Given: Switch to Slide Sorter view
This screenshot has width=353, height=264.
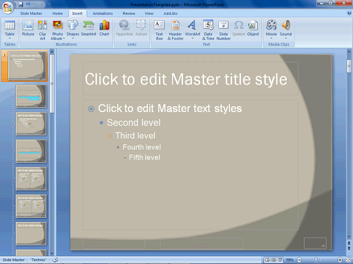Looking at the screenshot, I should tap(274, 260).
